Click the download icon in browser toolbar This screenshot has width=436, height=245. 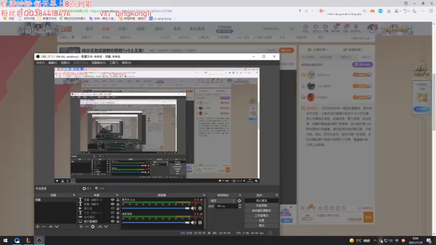pyautogui.click(x=389, y=11)
